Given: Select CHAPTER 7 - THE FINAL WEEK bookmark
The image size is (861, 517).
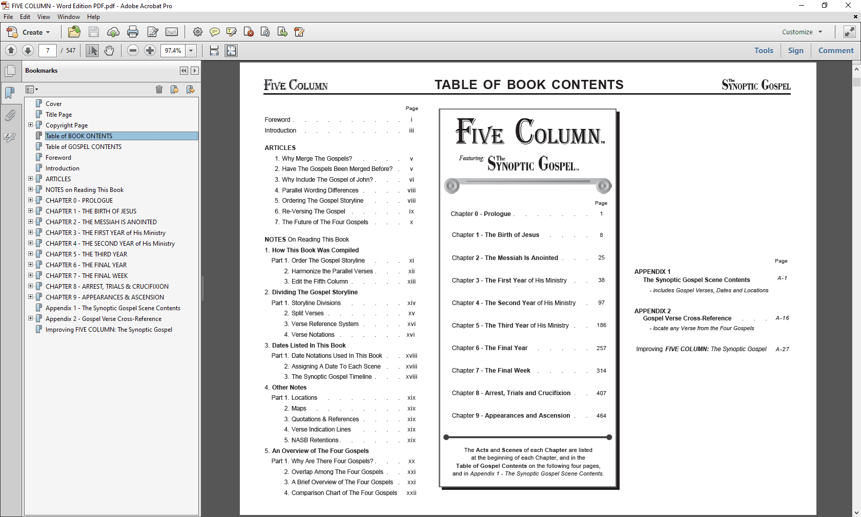Looking at the screenshot, I should (87, 276).
